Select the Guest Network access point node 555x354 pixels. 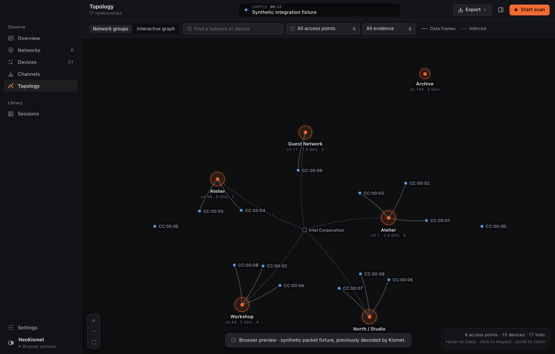click(305, 132)
